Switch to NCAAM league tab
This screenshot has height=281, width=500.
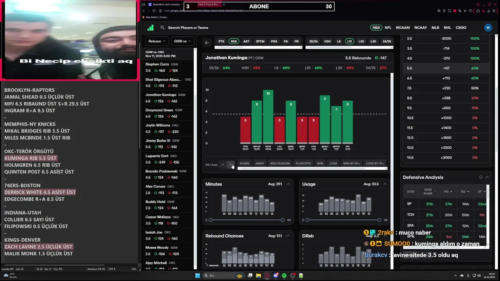point(403,28)
